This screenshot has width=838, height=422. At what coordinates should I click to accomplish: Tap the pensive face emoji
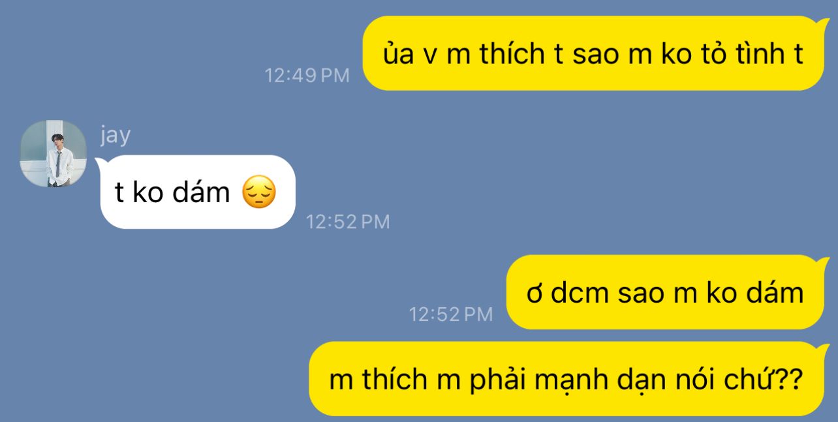click(259, 193)
